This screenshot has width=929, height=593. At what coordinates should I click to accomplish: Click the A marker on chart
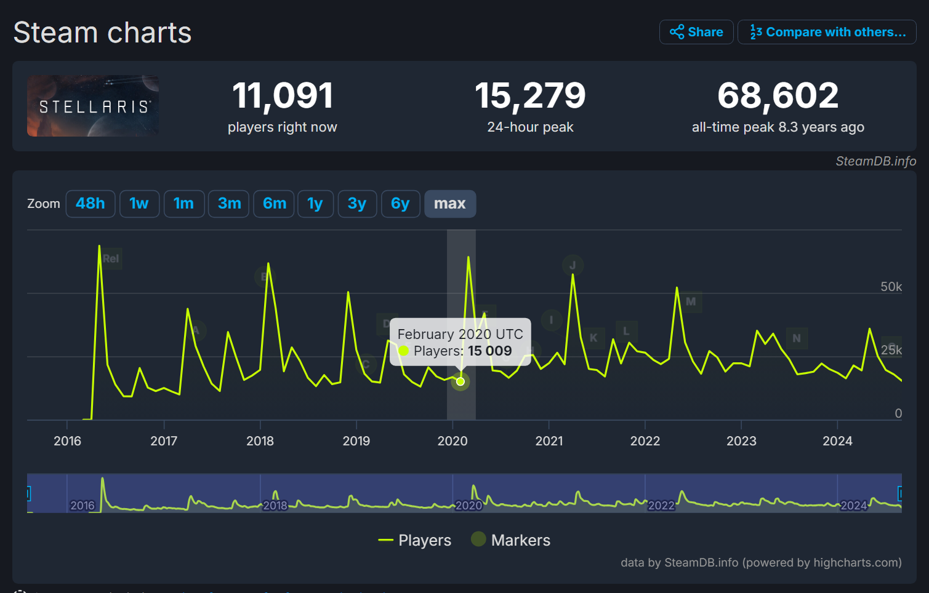click(196, 330)
